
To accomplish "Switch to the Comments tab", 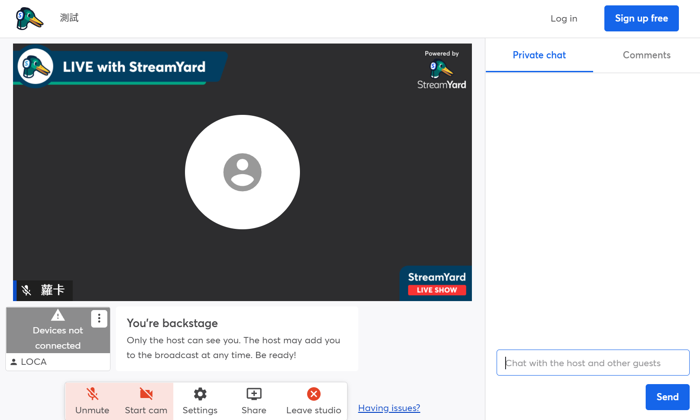I will (x=647, y=55).
